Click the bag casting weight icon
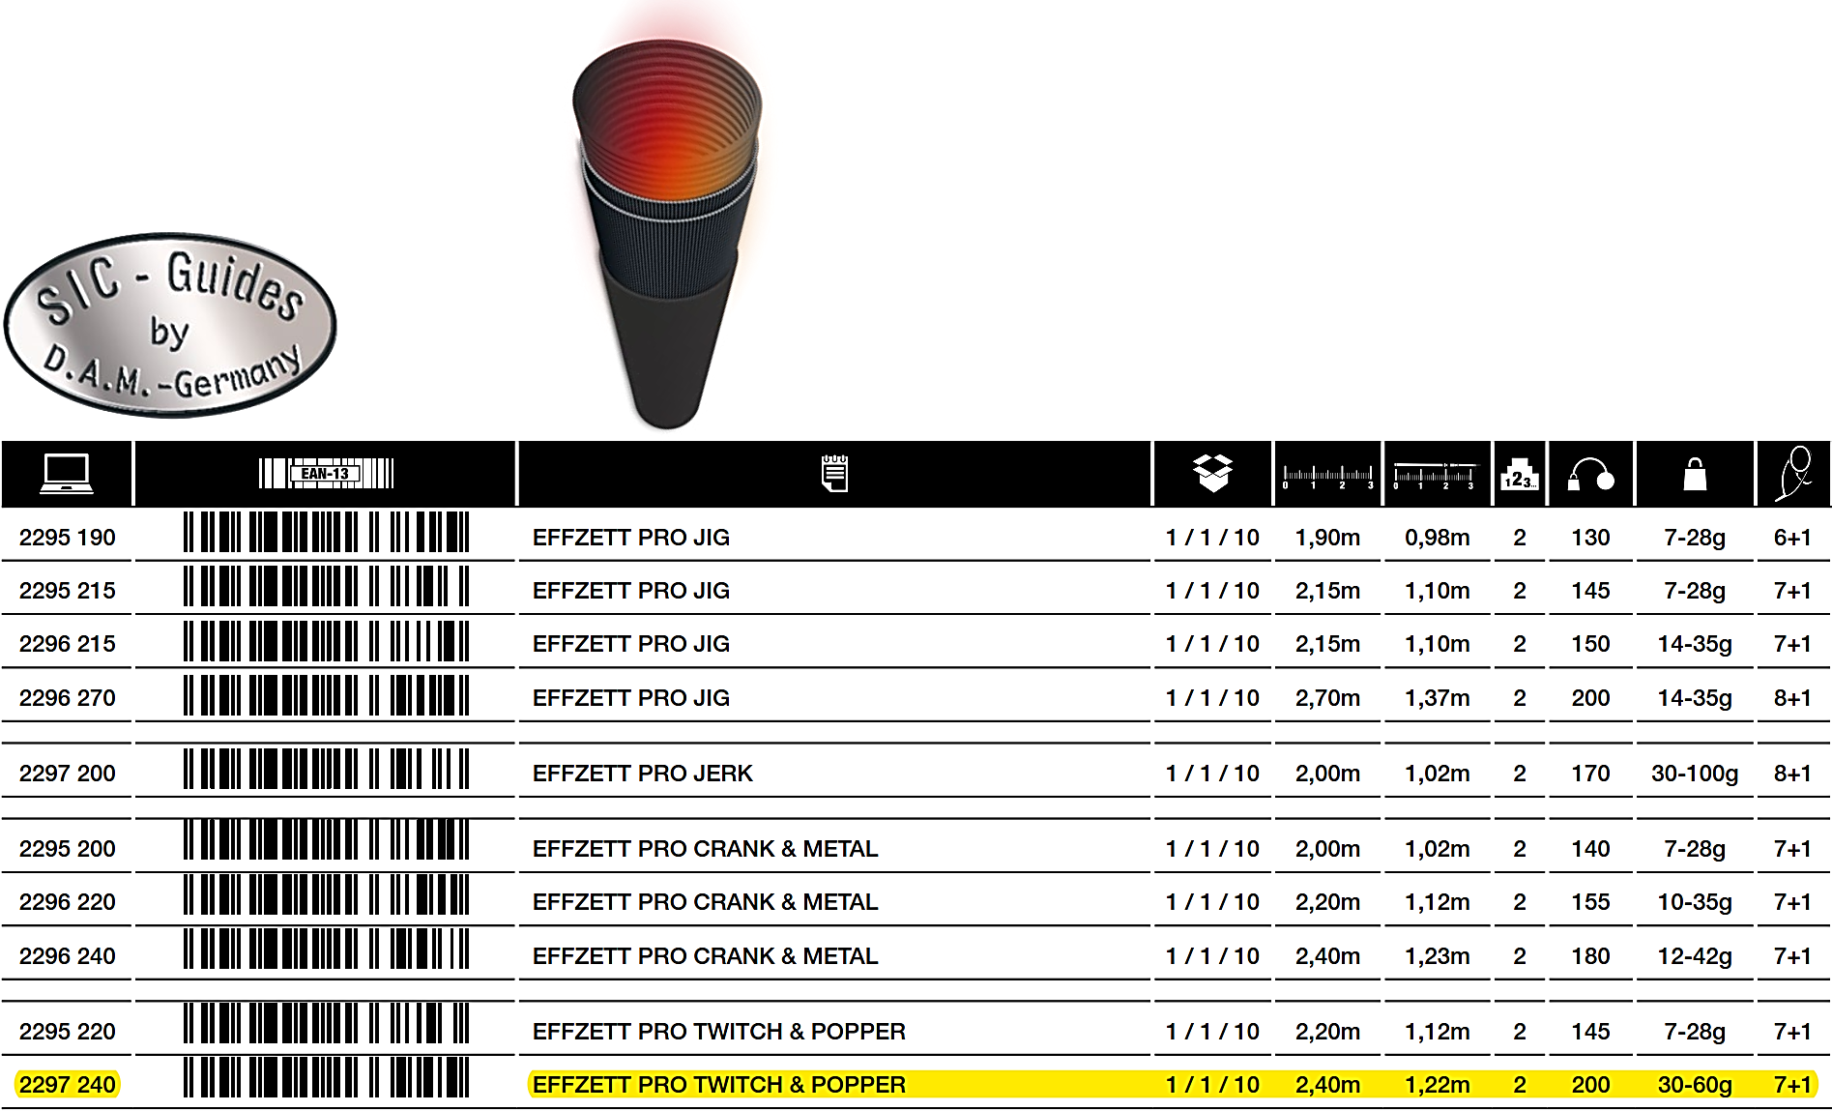Image resolution: width=1832 pixels, height=1111 pixels. click(x=1694, y=475)
